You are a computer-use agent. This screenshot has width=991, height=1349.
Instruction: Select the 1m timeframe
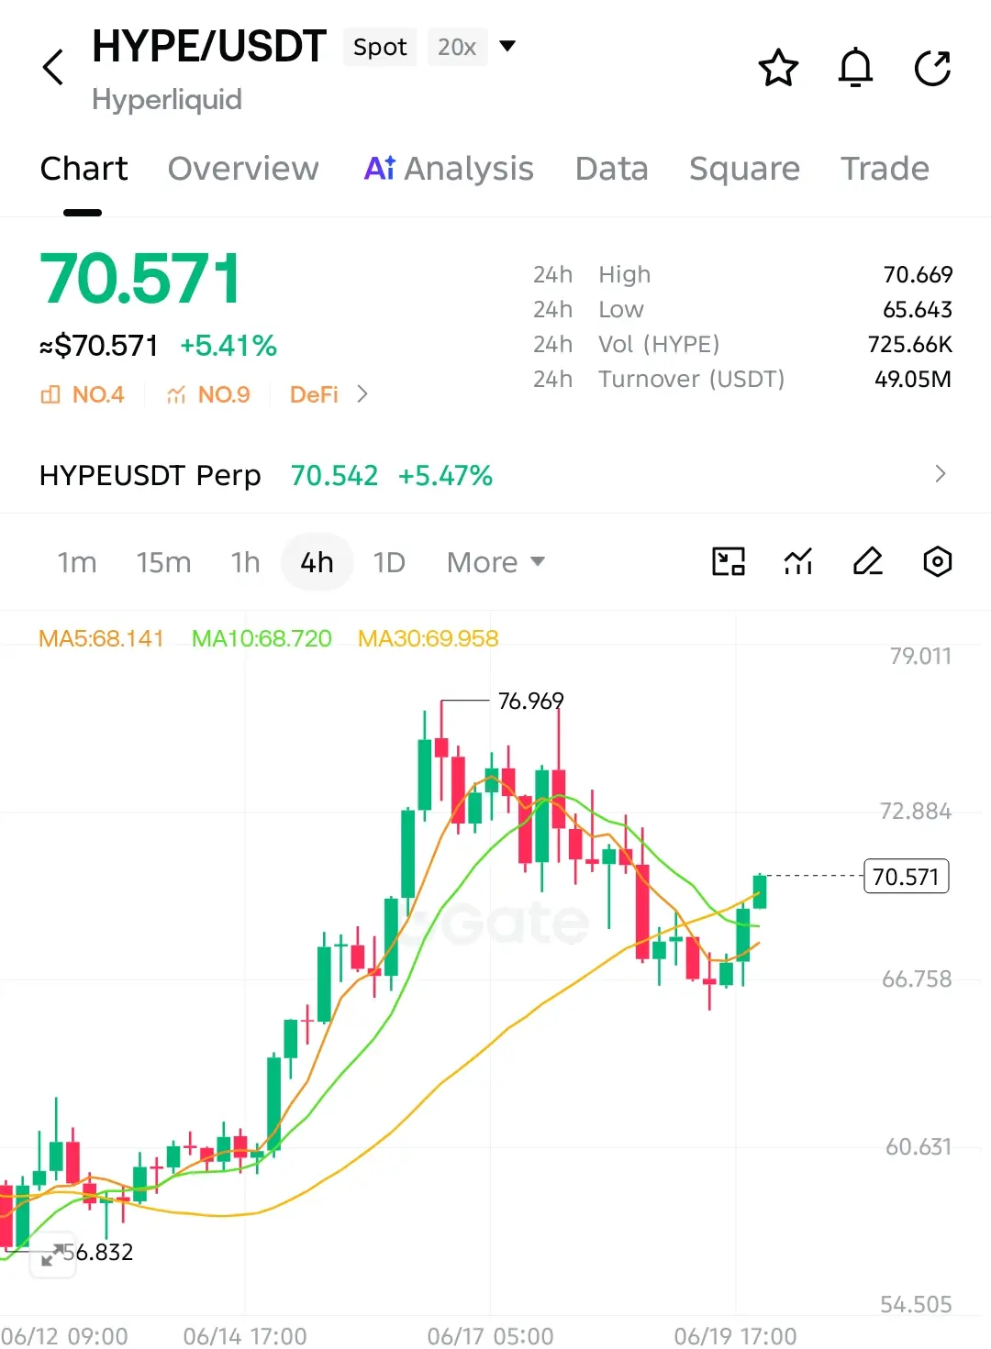[x=77, y=562]
